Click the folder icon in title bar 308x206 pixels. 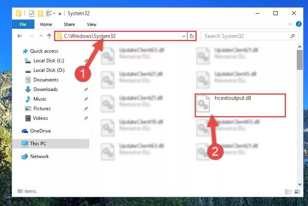[x=19, y=13]
